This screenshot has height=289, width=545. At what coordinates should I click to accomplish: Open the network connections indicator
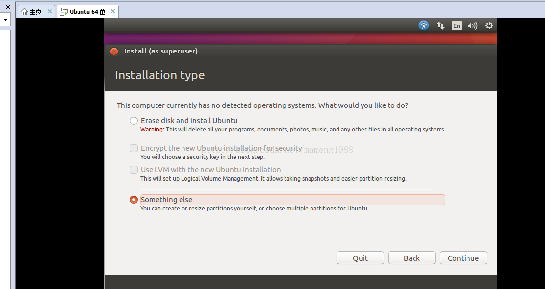tap(441, 26)
